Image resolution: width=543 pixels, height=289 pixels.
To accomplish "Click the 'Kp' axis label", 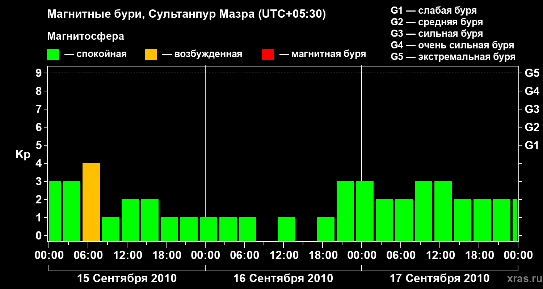I will coord(23,155).
